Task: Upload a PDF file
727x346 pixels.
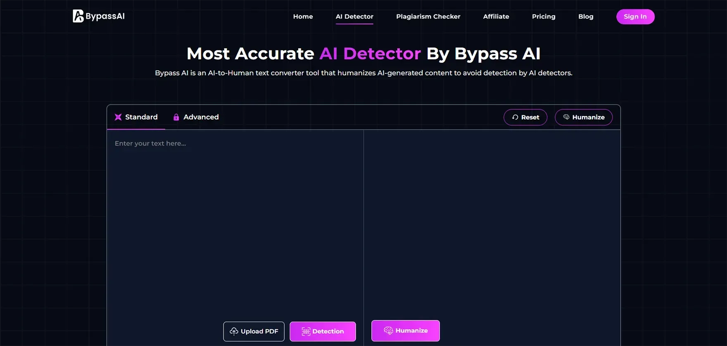Action: [x=254, y=332]
